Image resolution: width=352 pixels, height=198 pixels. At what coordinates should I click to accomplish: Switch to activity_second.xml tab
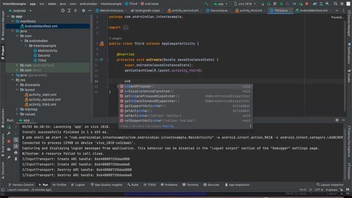(185, 10)
